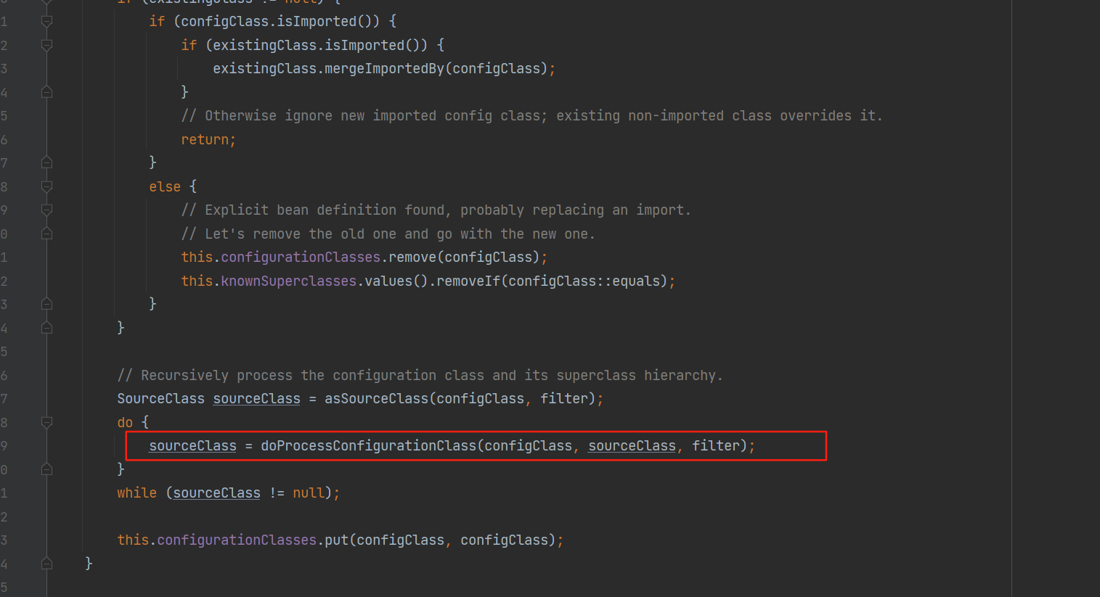The height and width of the screenshot is (597, 1100).
Task: Click 'isImported' in the configClass.isImported() condition
Action: pos(317,22)
